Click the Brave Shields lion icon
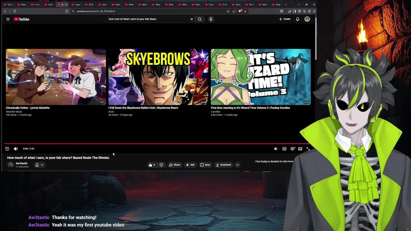411x231 pixels. (240, 11)
